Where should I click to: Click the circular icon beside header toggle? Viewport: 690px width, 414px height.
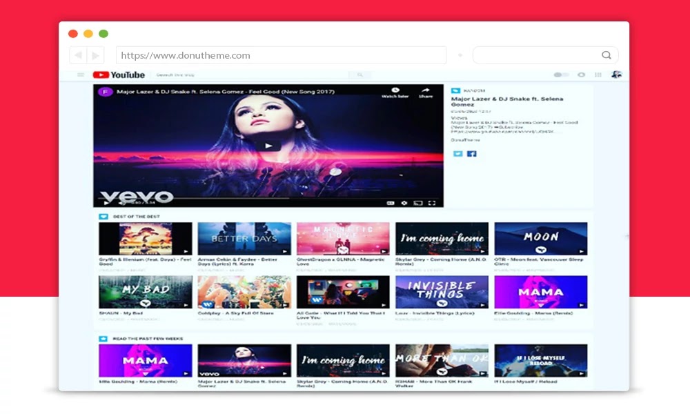[x=581, y=75]
